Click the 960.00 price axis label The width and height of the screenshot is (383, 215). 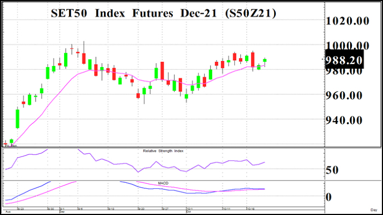[x=344, y=95]
